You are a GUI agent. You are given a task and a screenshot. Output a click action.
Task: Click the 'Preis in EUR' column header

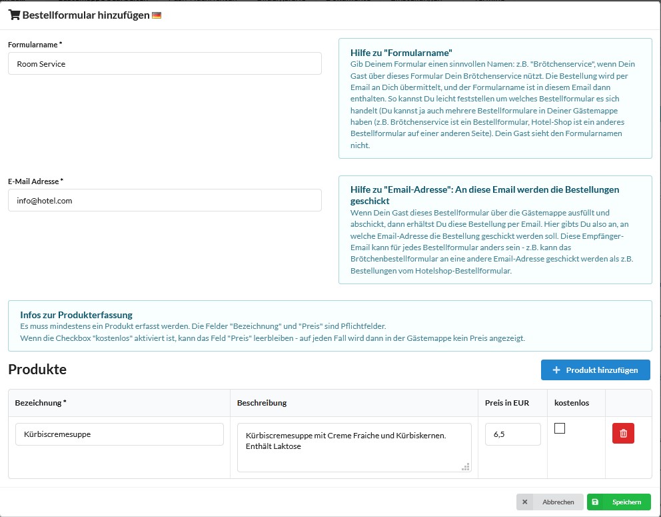507,403
